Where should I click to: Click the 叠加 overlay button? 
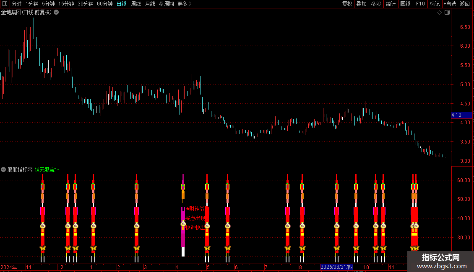coord(361,4)
